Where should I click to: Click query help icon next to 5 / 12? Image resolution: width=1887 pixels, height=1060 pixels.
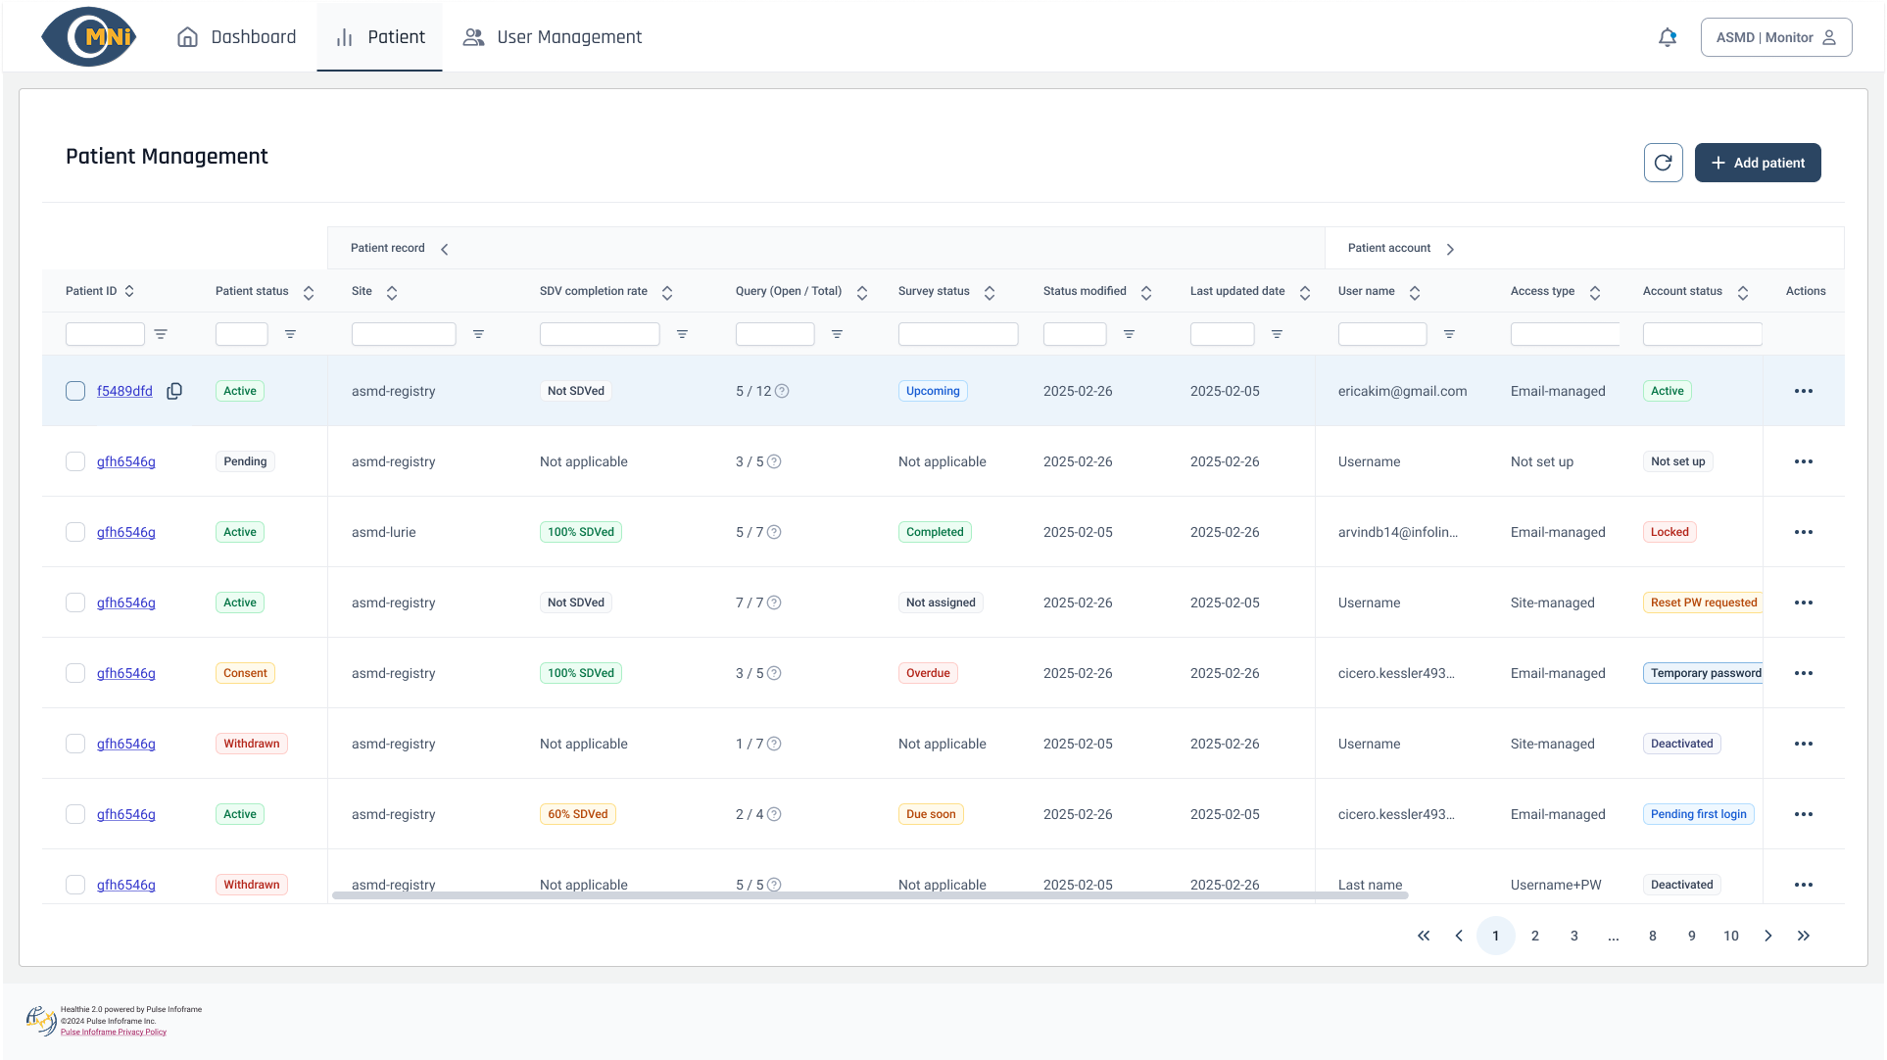tap(782, 391)
